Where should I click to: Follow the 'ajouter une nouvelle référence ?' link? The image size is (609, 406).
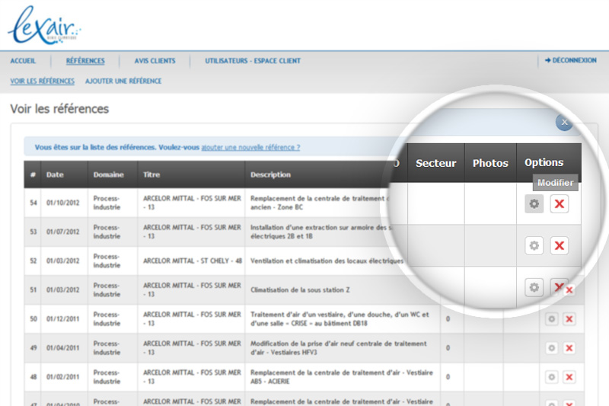pyautogui.click(x=250, y=147)
